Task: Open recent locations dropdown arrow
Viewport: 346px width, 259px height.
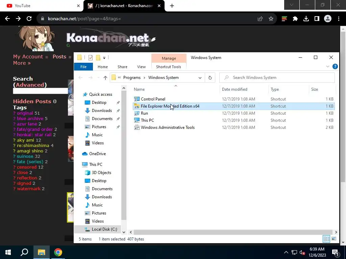Action: click(98, 78)
